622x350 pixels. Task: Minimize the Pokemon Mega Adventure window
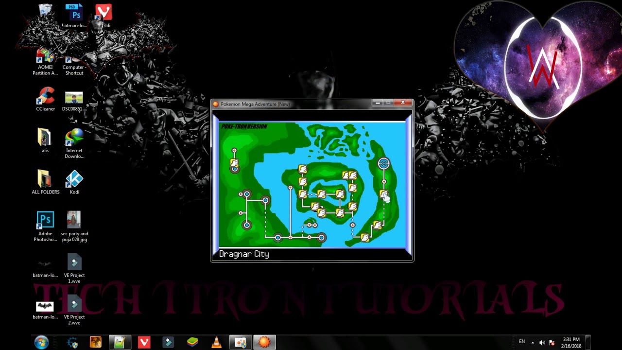378,103
